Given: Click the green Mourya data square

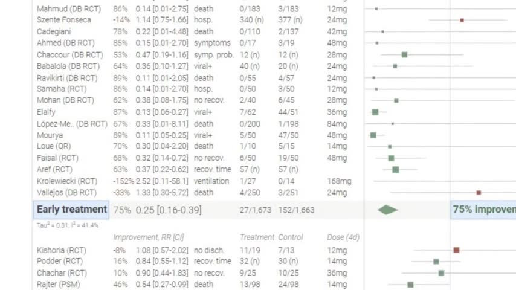Looking at the screenshot, I should (373, 135).
